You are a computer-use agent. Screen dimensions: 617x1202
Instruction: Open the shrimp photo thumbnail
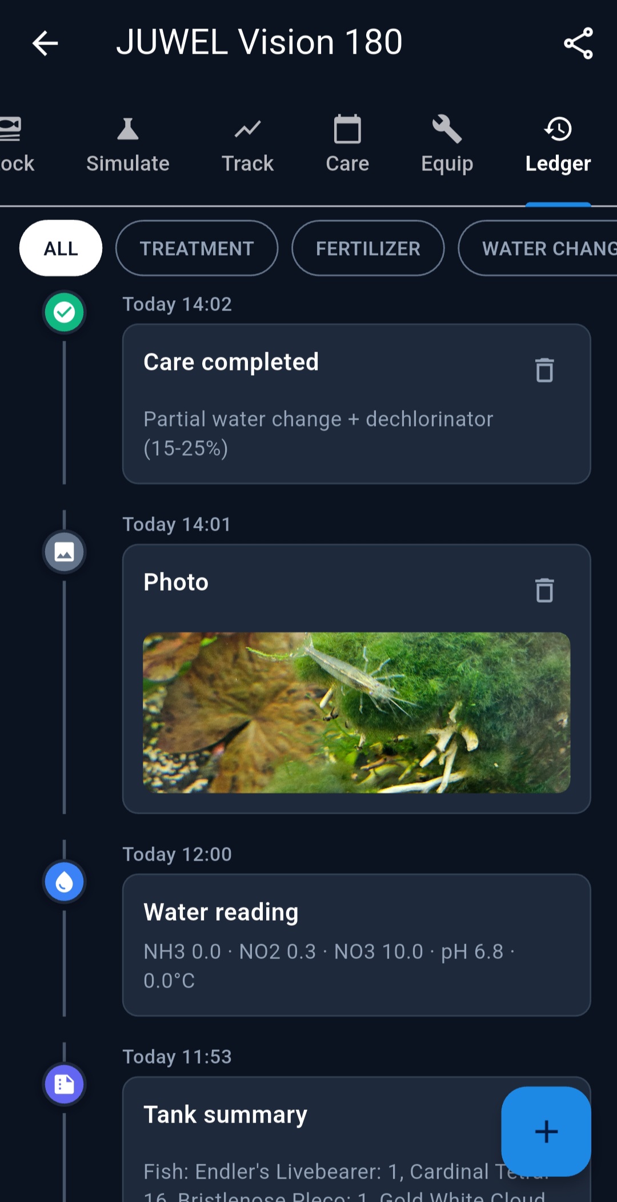(356, 713)
